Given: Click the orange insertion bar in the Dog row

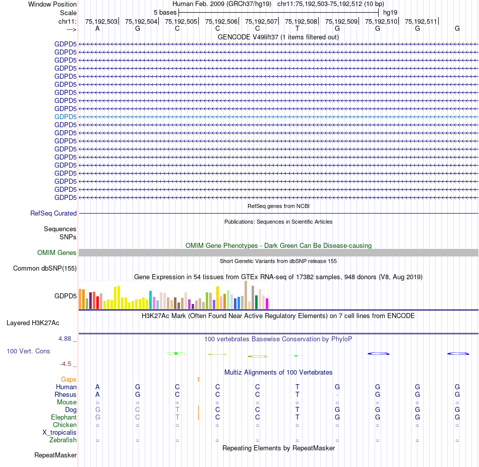Looking at the screenshot, I should point(199,409).
